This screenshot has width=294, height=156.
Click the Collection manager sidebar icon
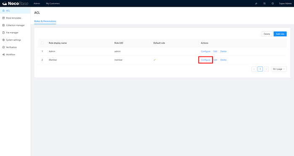[3, 25]
